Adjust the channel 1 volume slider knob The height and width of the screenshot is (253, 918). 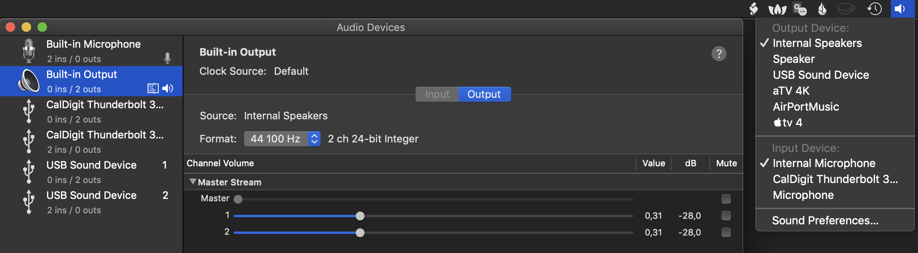tap(360, 216)
